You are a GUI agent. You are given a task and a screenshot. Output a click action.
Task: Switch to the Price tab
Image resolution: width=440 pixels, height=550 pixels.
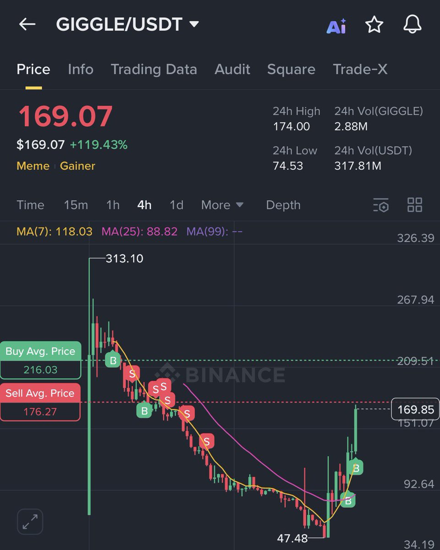33,70
